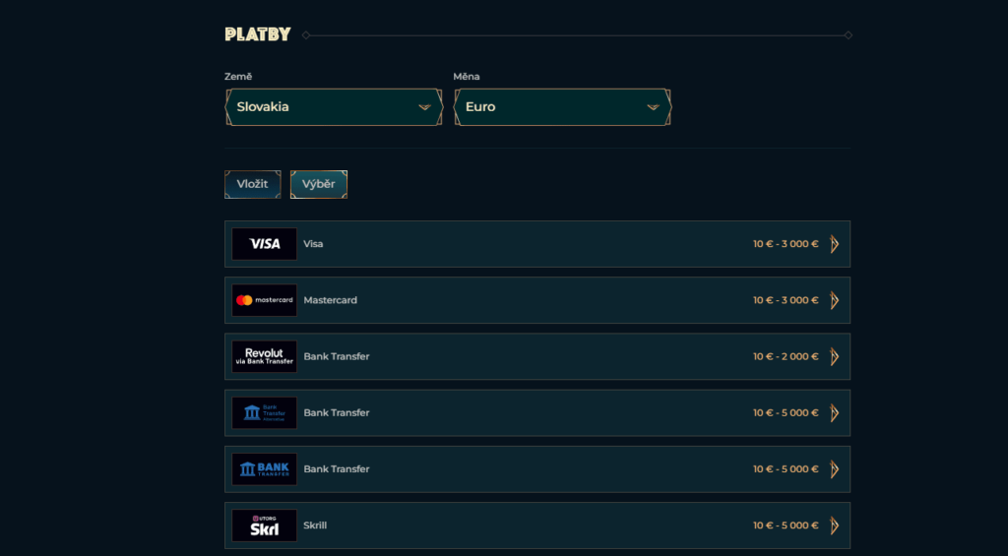This screenshot has width=1008, height=556.
Task: Click the Bank Transfer label beside Revolut logo
Action: [x=337, y=357]
